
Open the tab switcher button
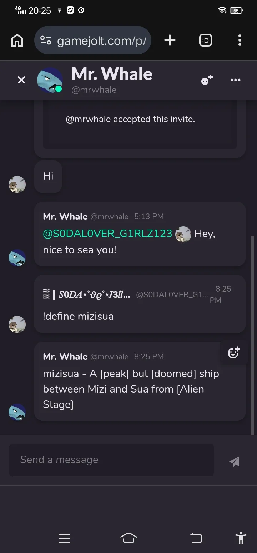tap(205, 40)
